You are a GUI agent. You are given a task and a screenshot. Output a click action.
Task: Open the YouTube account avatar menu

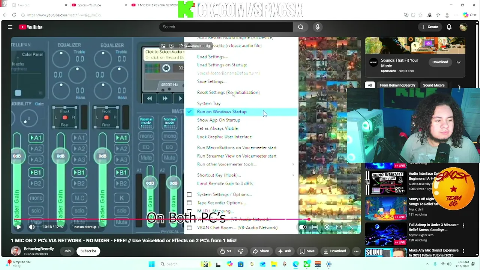click(463, 27)
